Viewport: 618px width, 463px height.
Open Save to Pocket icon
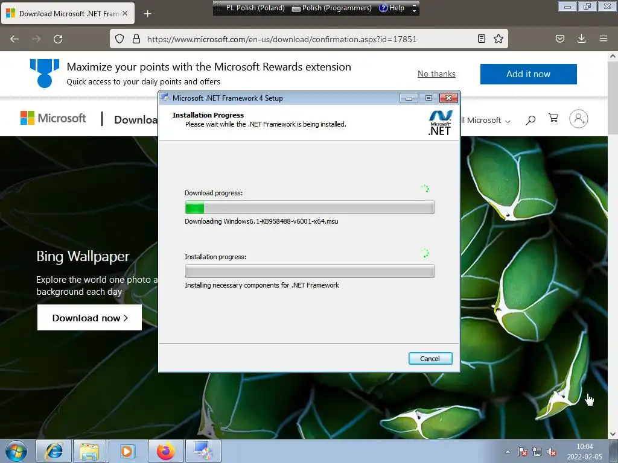(560, 39)
